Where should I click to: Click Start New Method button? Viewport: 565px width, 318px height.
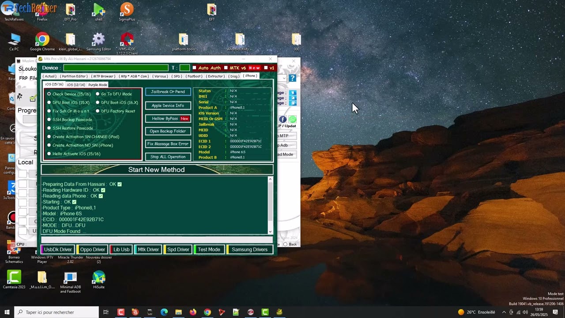[157, 170]
